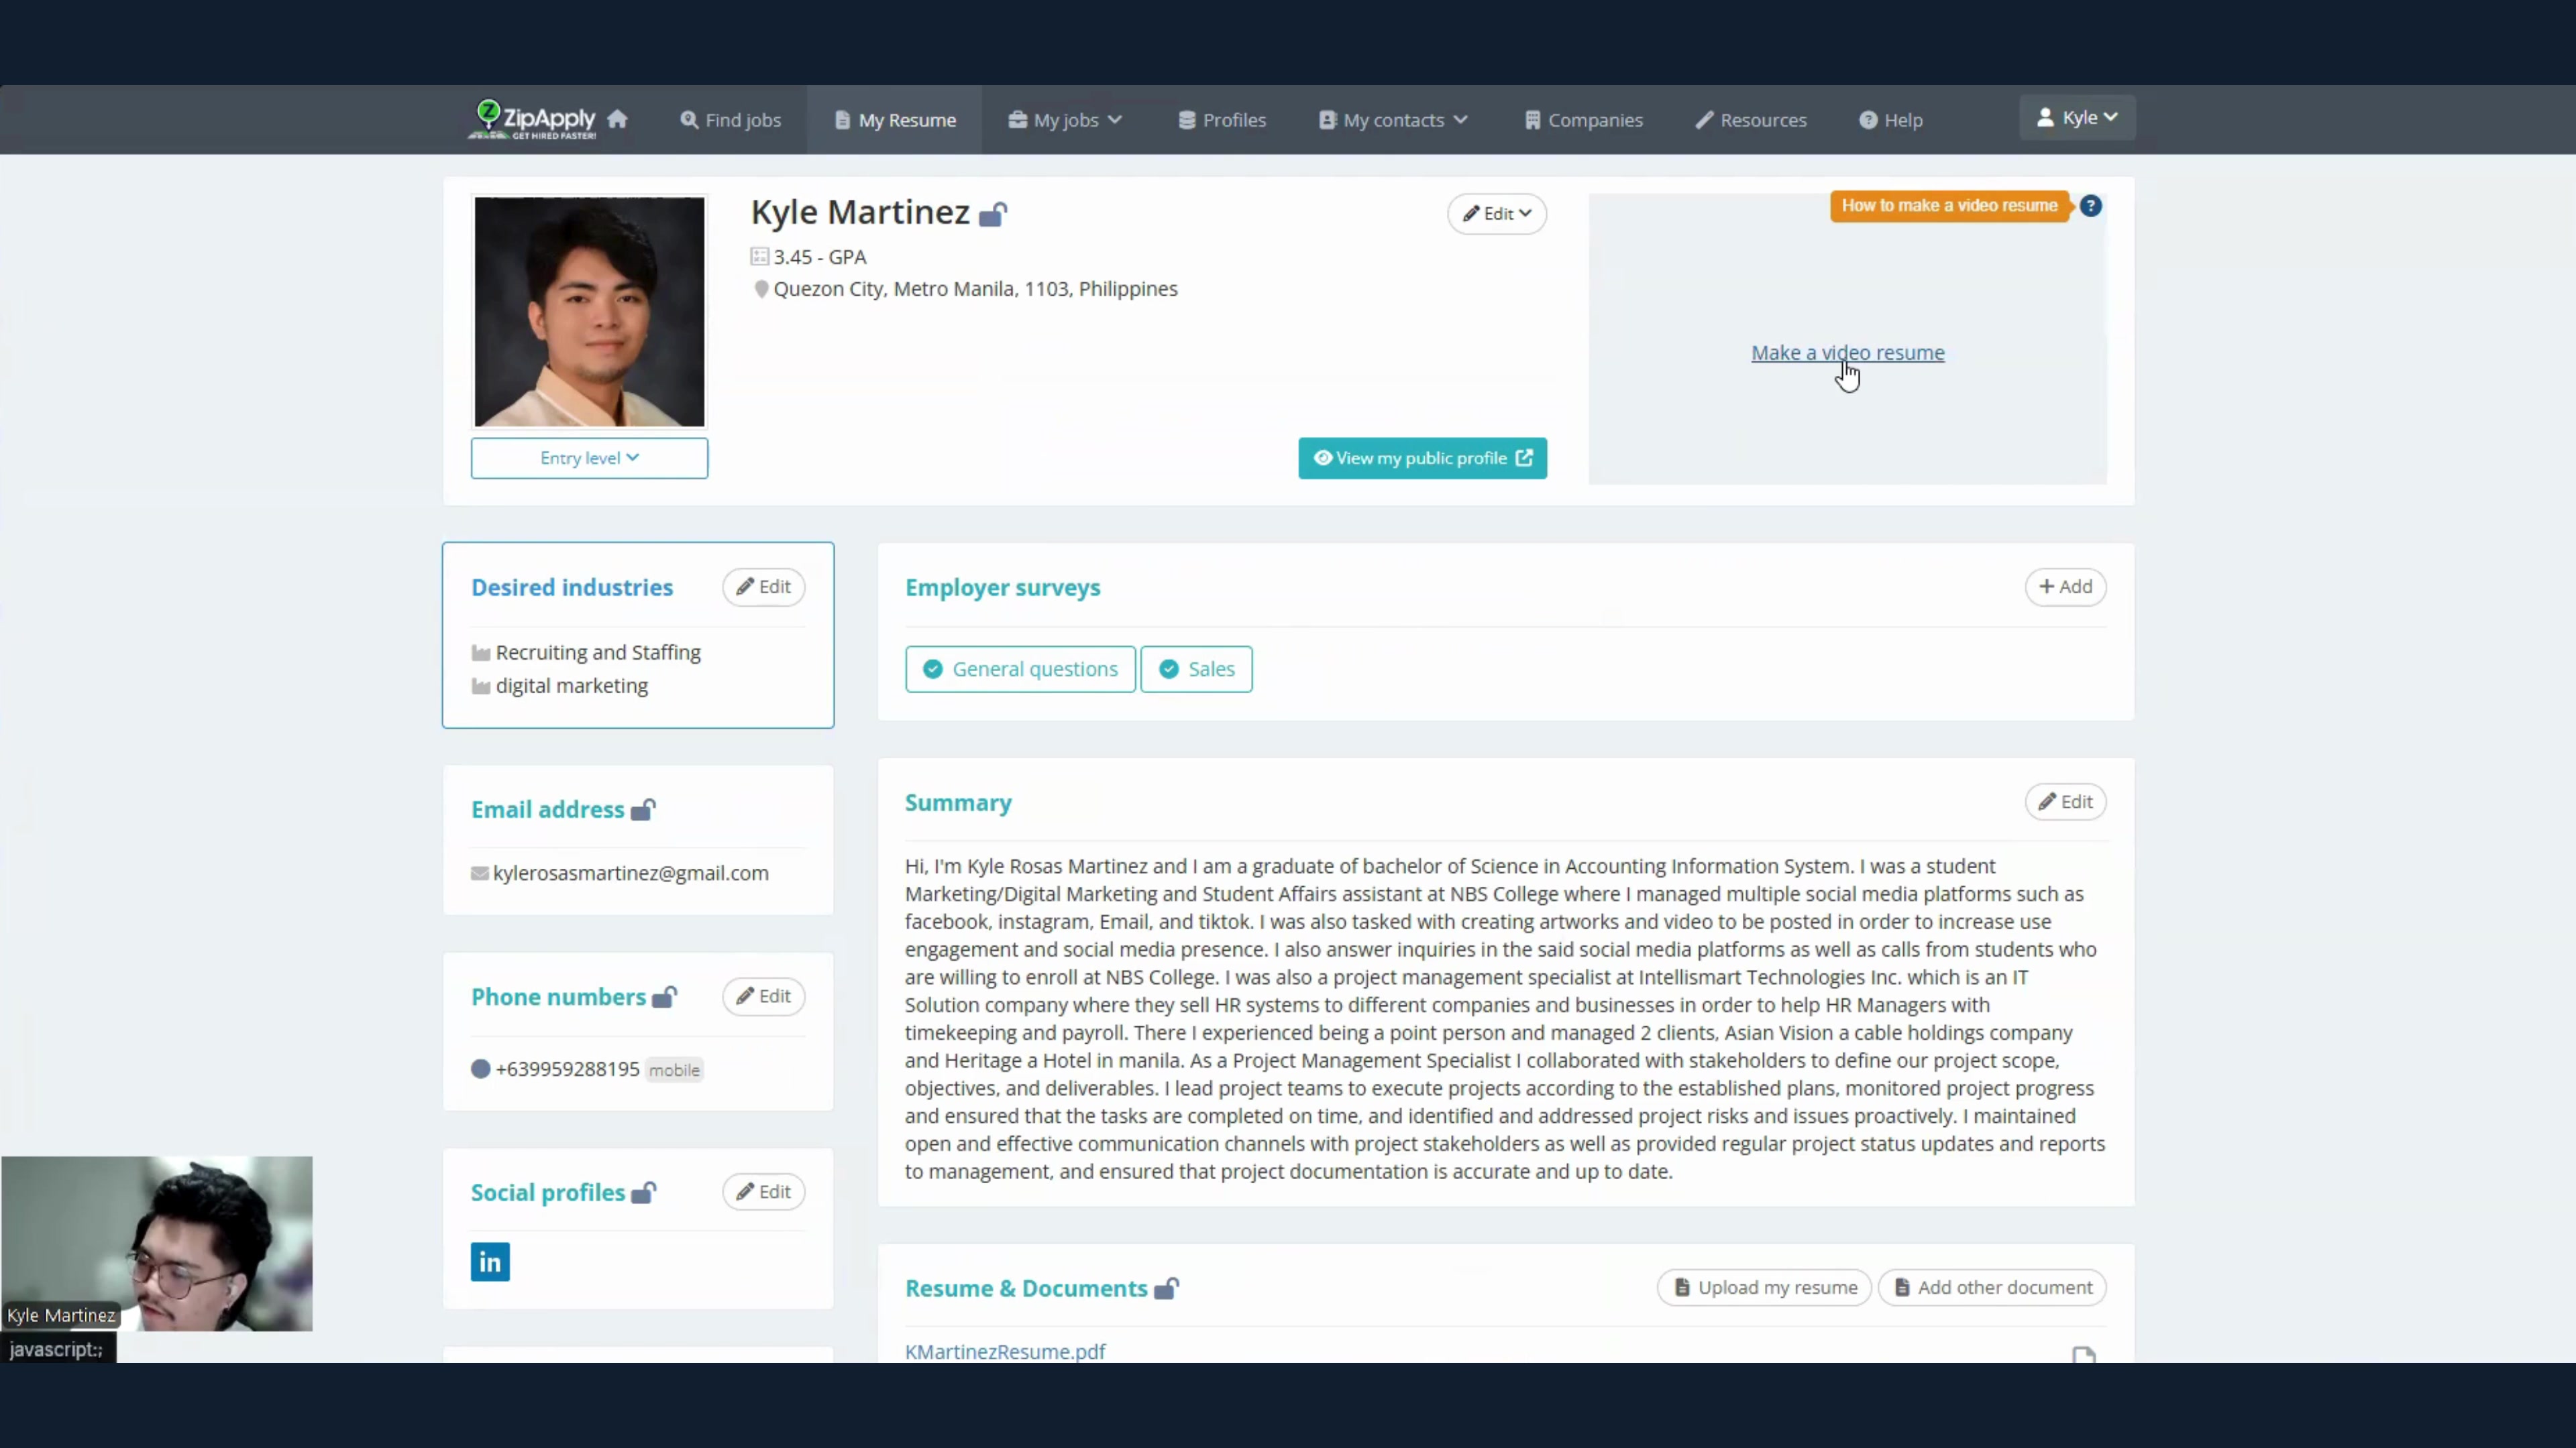The height and width of the screenshot is (1448, 2576).
Task: Open the Kyle account menu
Action: pos(2077,118)
